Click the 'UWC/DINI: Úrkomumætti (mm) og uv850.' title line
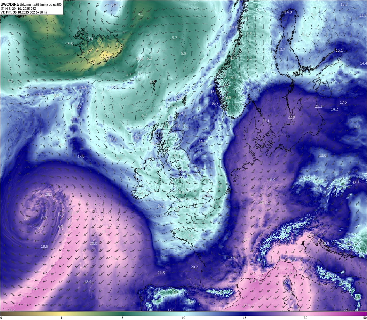The height and width of the screenshot is (320, 367). click(x=32, y=4)
